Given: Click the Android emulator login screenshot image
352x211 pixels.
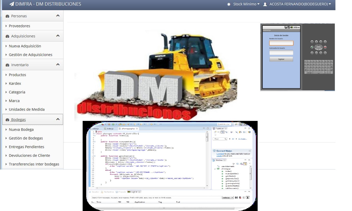Looking at the screenshot, I should click(x=297, y=57).
